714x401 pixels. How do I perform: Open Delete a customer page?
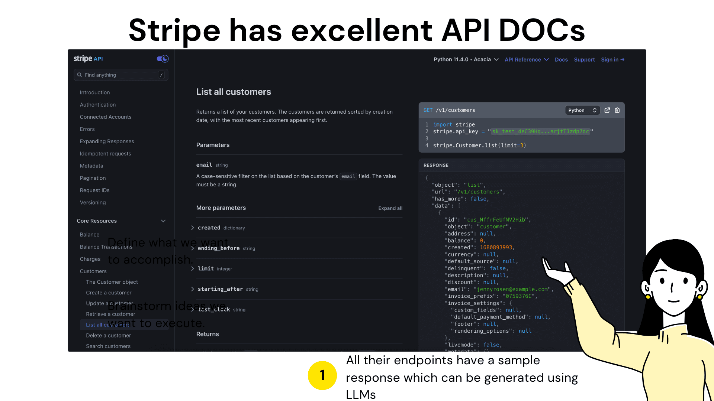109,336
